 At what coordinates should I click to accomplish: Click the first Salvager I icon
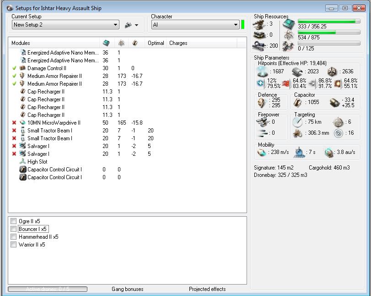[x=22, y=146]
